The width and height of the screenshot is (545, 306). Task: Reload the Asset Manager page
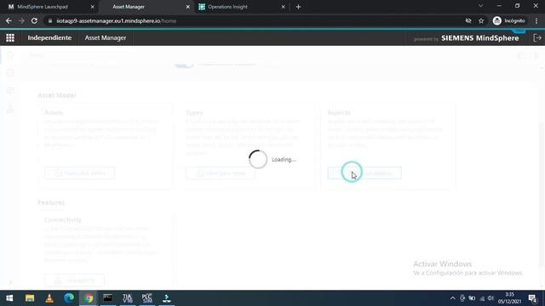(x=34, y=20)
